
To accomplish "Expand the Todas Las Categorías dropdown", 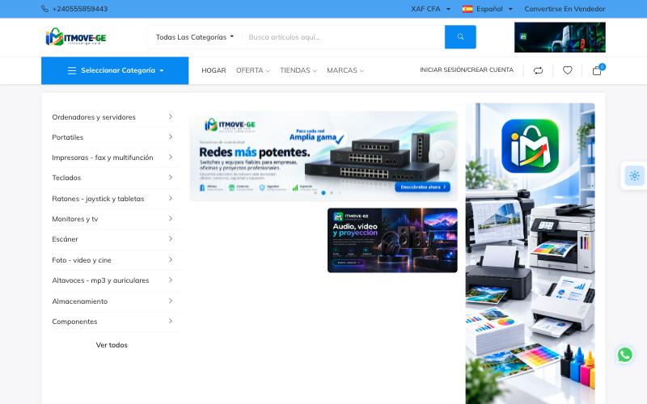I will click(x=195, y=37).
